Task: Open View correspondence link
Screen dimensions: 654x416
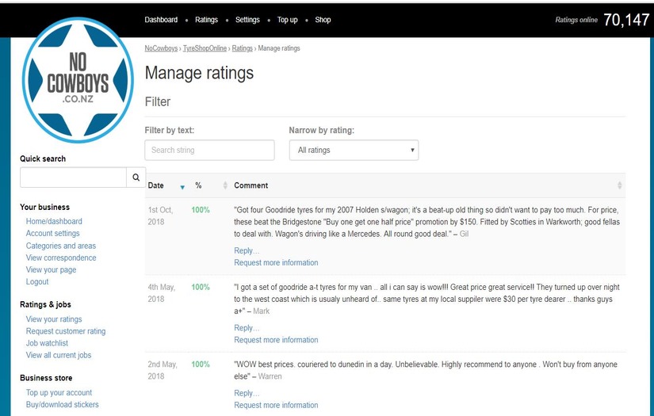Action: click(x=61, y=258)
